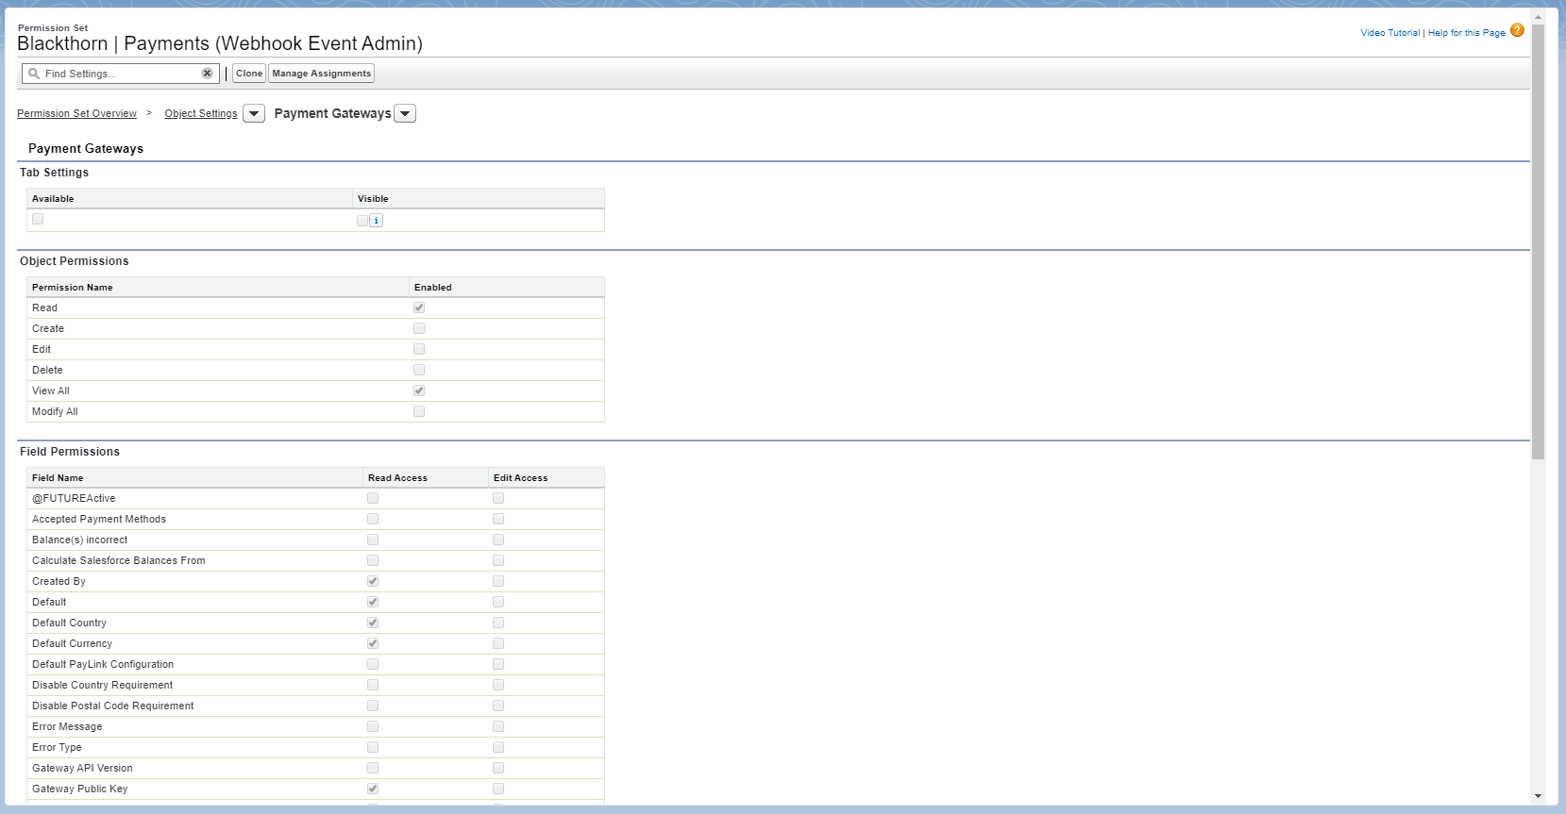Toggle Edit Access for Balance(s) incorrect
The width and height of the screenshot is (1566, 814).
point(498,540)
